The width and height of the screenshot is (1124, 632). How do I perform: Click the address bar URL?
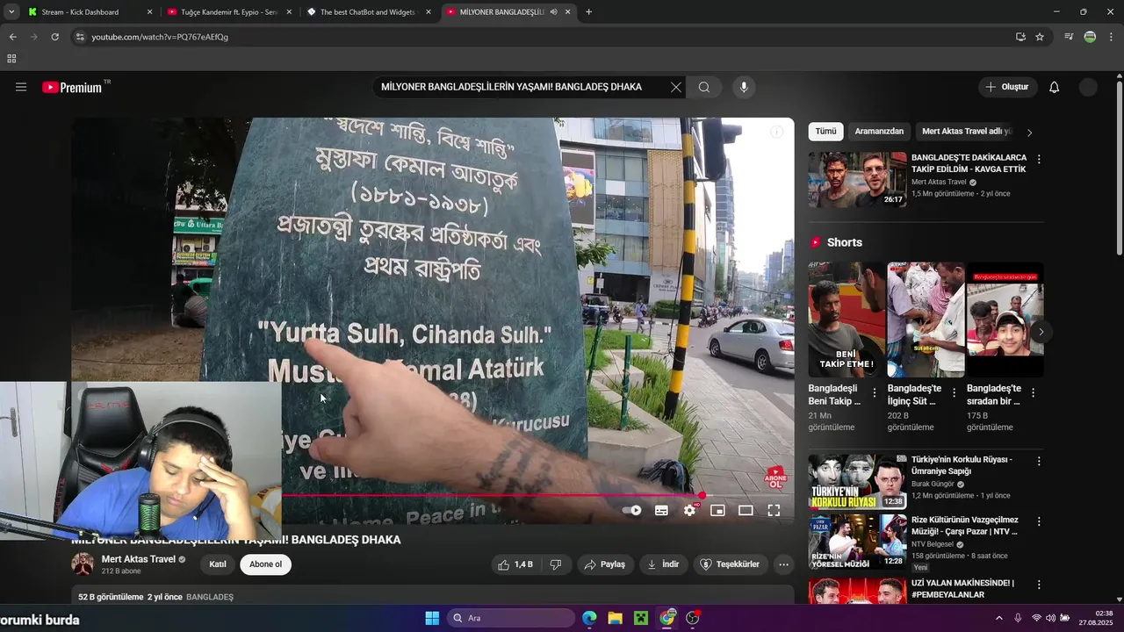coord(160,37)
